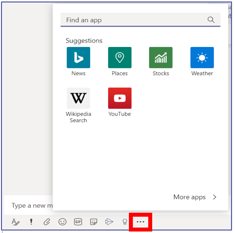Select the Stocks app tile
The height and width of the screenshot is (233, 235).
pyautogui.click(x=161, y=57)
